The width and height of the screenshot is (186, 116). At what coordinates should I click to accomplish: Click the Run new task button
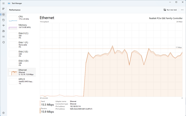click(170, 10)
